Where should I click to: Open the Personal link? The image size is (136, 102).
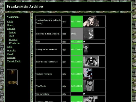coord(11,58)
